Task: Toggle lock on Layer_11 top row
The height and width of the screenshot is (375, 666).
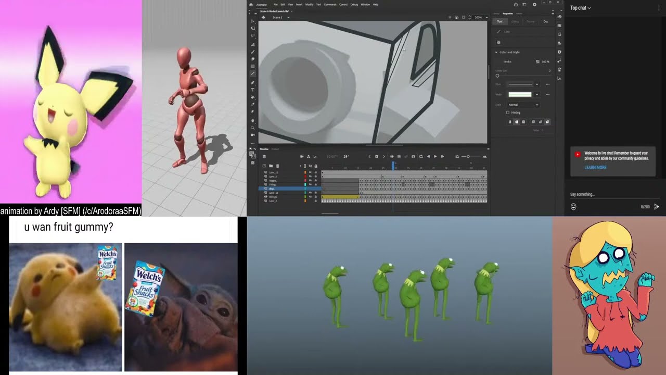Action: pyautogui.click(x=316, y=172)
